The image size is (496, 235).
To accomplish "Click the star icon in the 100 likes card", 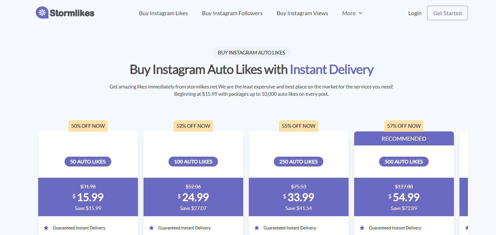I will [x=152, y=228].
